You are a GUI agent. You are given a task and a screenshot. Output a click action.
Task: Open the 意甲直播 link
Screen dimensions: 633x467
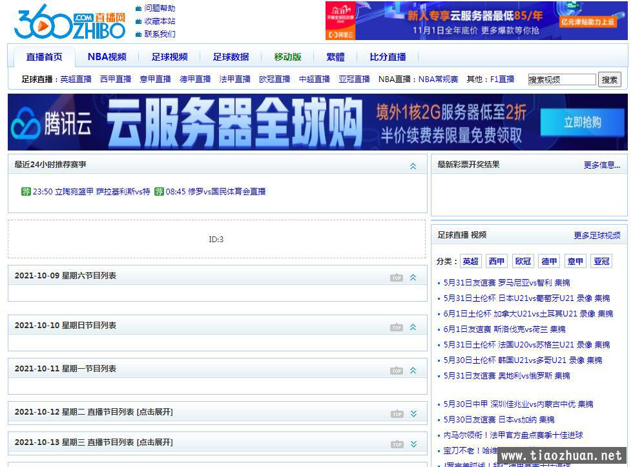point(156,79)
